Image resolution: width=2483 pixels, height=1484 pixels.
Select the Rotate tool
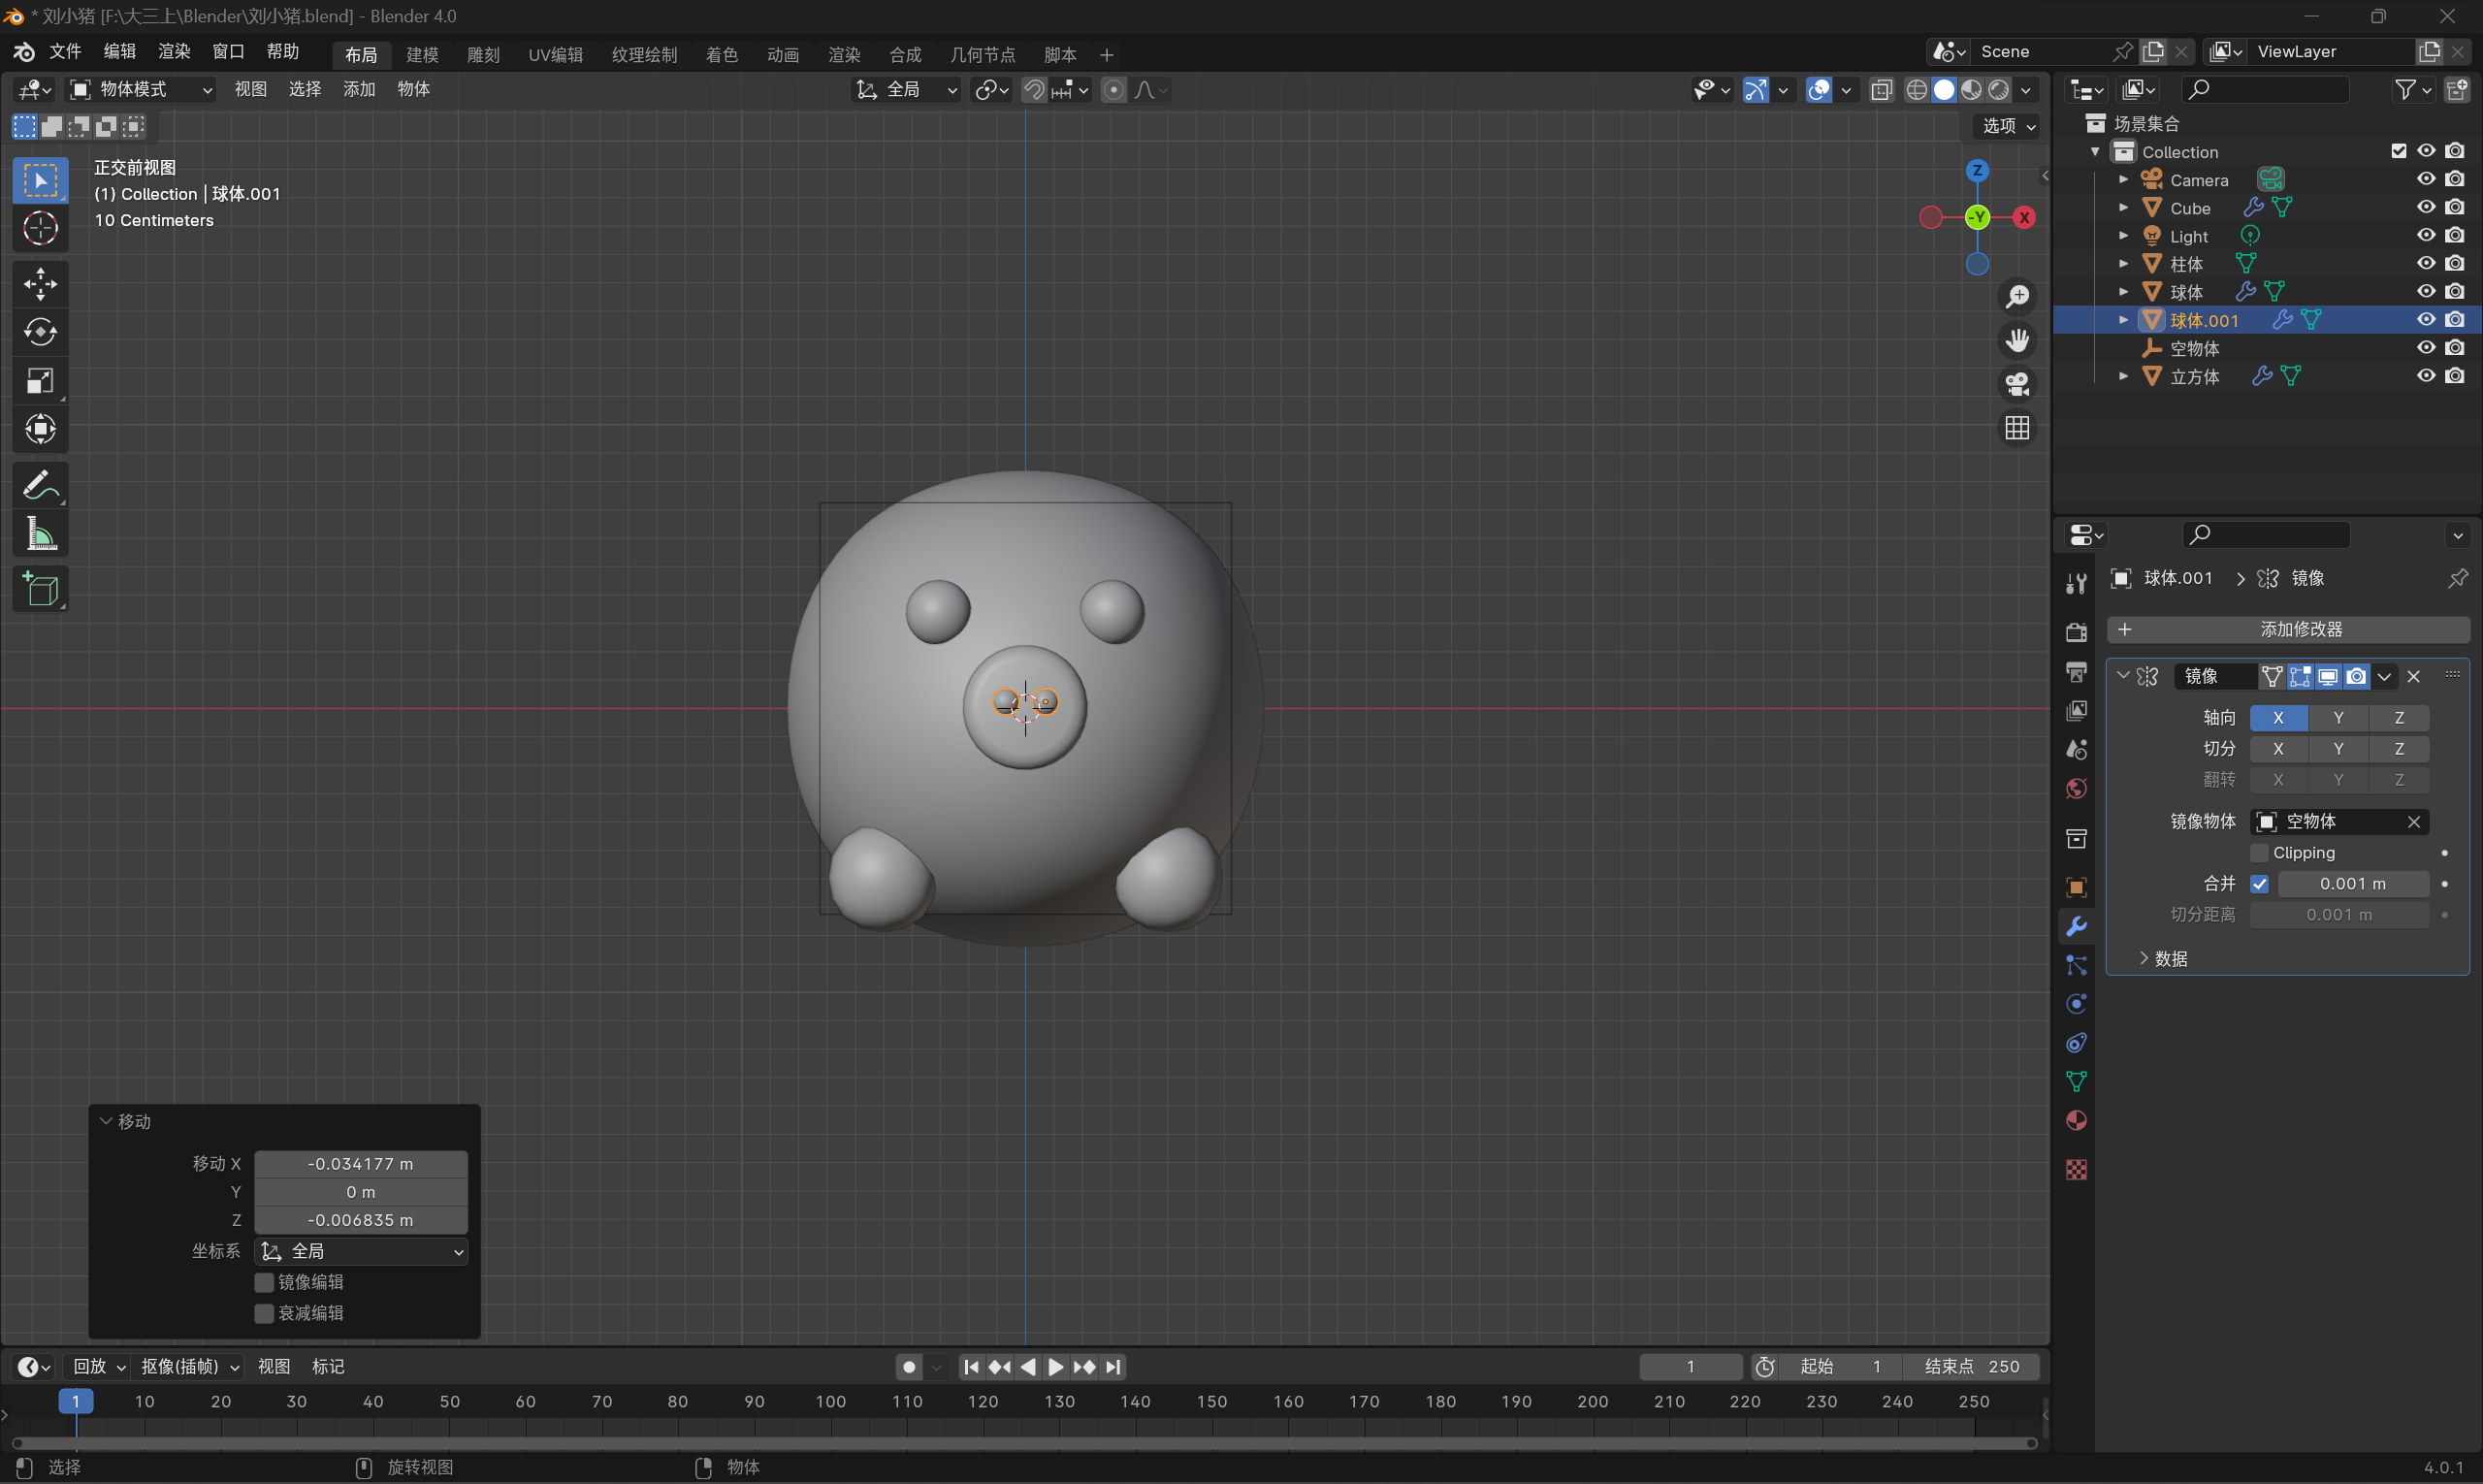click(x=40, y=332)
